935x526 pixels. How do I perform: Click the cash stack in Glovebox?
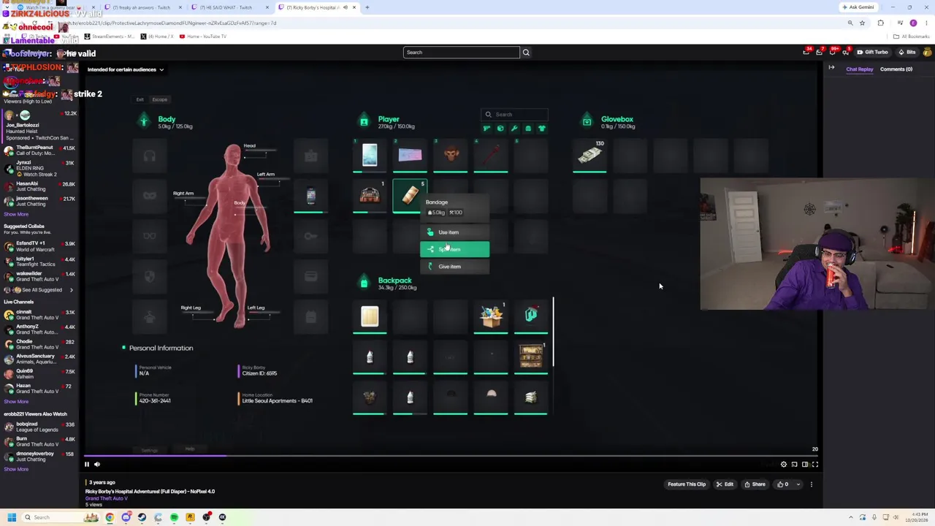[589, 154]
